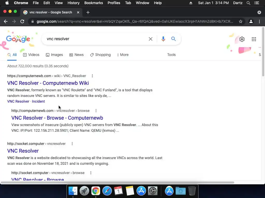
Task: Open the History menu
Action: tap(73, 3)
